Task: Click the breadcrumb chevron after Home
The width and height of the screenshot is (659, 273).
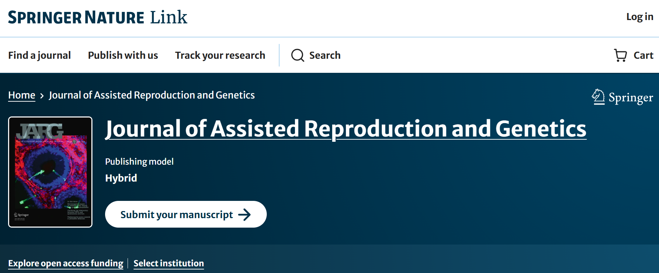Action: tap(42, 96)
